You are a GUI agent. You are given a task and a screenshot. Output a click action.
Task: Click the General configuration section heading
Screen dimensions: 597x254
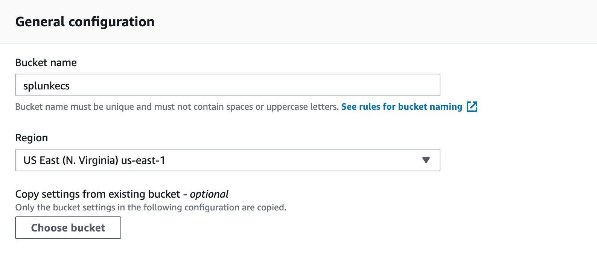click(85, 22)
